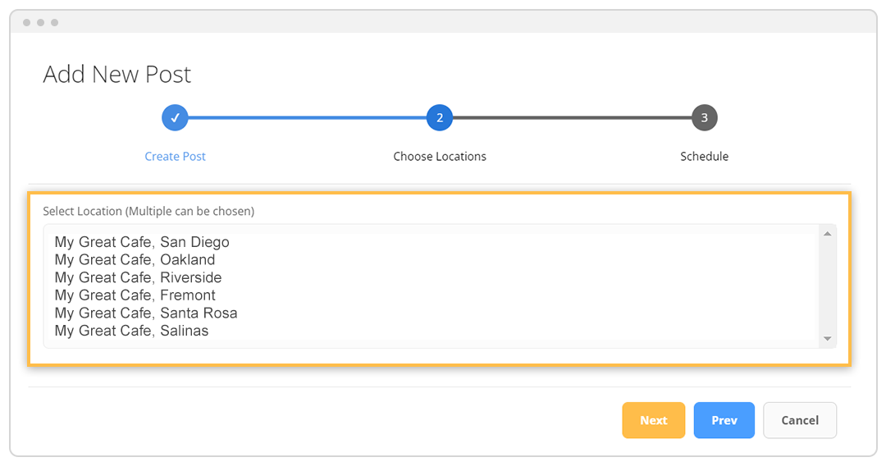Choose My Great Cafe, Oakland location
Screen dimensions: 886x471
(x=135, y=260)
